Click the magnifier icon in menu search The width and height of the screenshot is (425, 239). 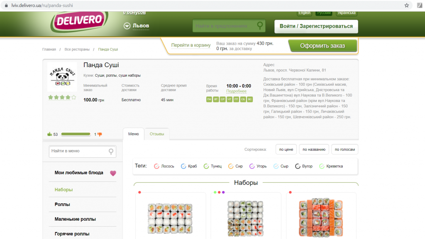111,152
